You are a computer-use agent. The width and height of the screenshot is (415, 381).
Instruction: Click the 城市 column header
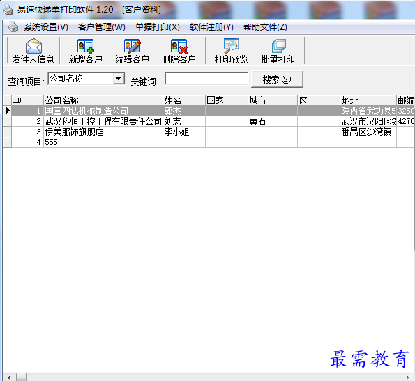(x=273, y=100)
